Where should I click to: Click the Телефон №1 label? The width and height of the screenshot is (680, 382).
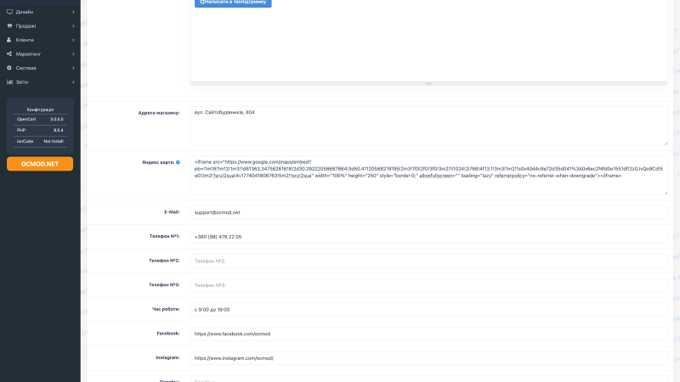tap(164, 237)
